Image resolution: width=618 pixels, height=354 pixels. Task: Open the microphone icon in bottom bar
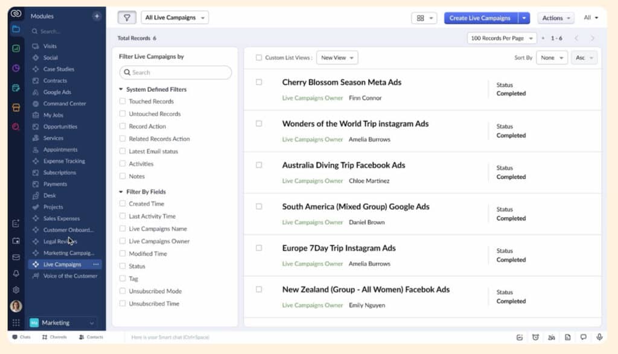[x=599, y=337]
